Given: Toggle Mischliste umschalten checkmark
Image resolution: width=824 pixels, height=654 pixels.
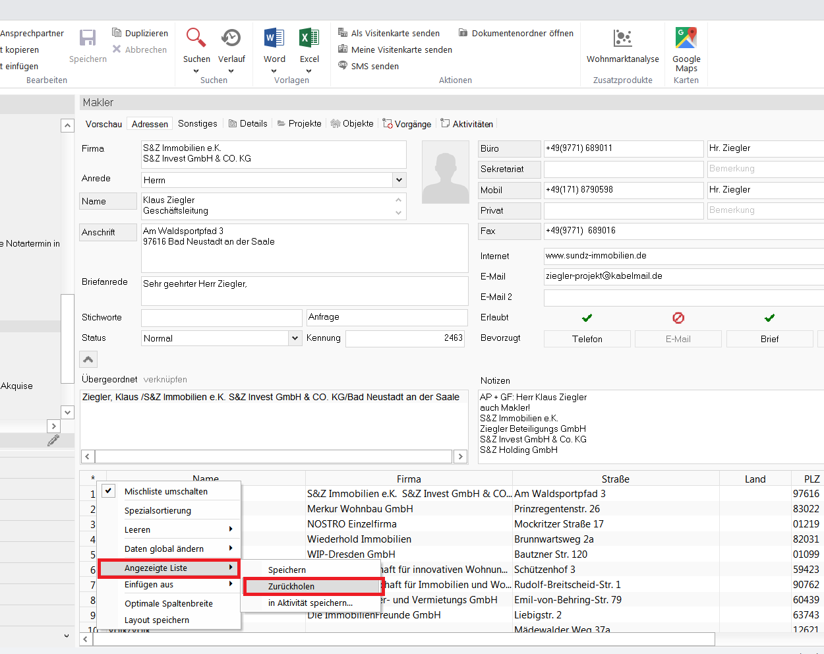Looking at the screenshot, I should [x=109, y=491].
